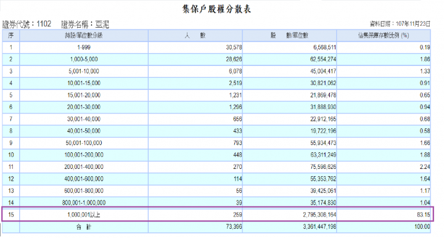Click holder count 270

point(237,167)
